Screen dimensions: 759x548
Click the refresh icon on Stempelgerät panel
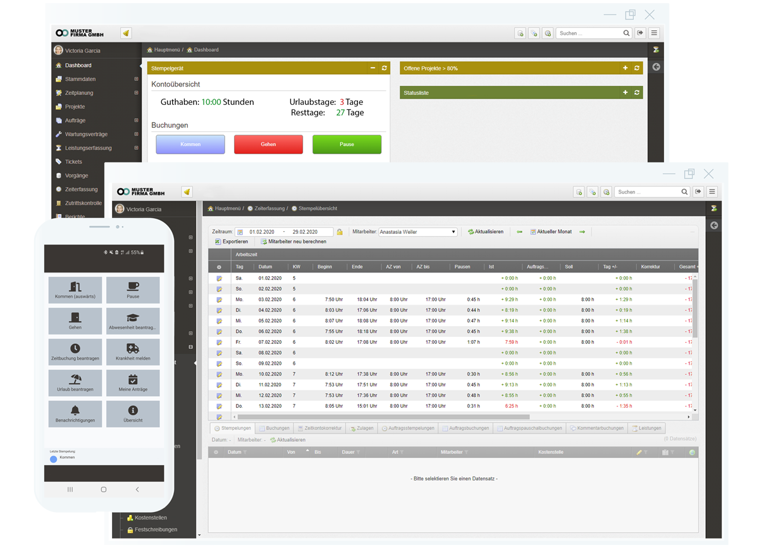click(x=384, y=68)
